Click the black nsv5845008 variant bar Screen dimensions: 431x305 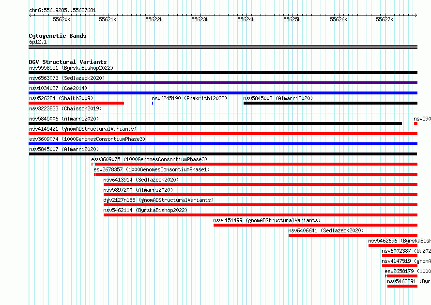pos(330,103)
